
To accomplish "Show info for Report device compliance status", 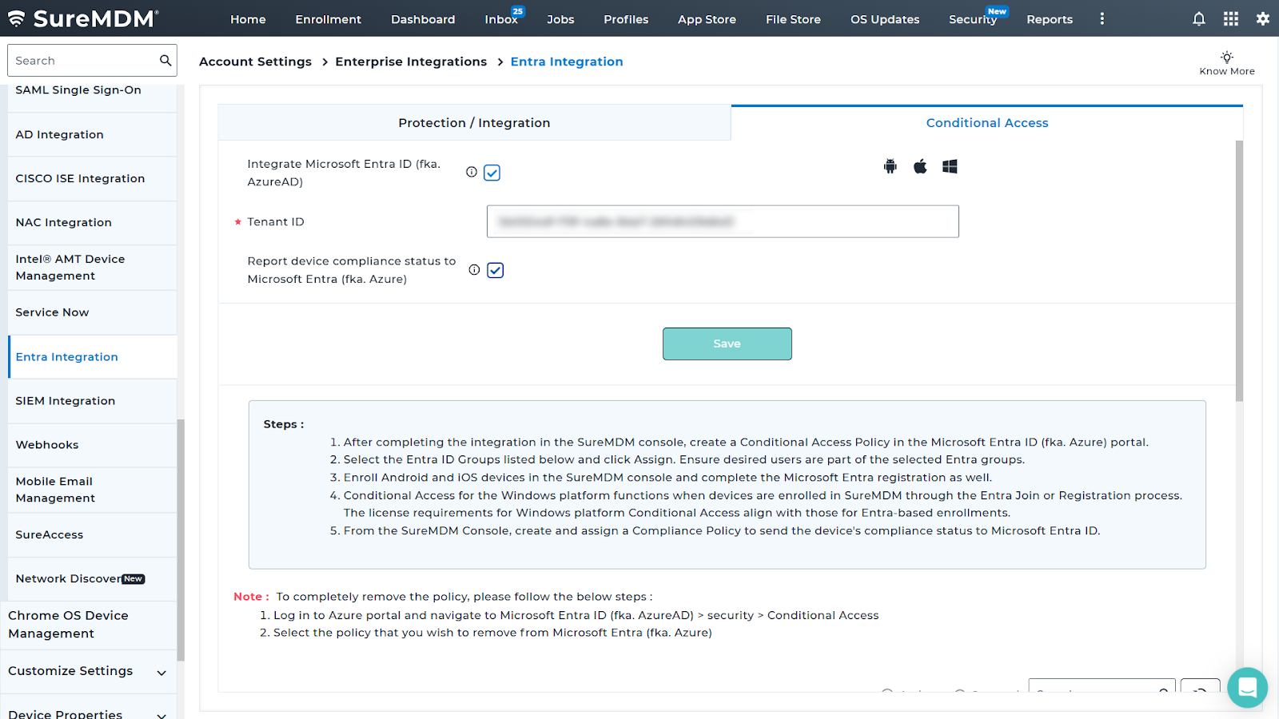I will click(474, 270).
